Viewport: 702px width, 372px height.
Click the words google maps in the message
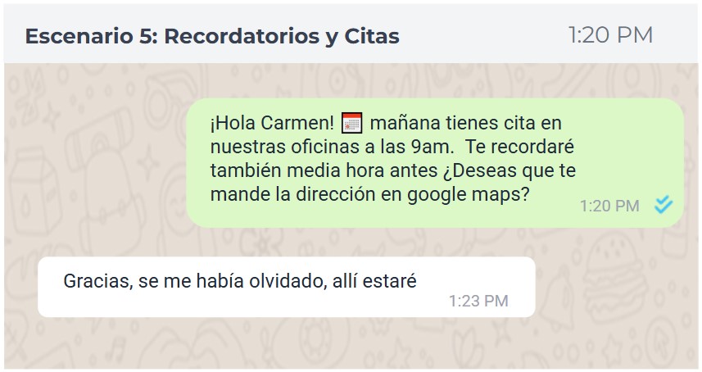[x=469, y=194]
